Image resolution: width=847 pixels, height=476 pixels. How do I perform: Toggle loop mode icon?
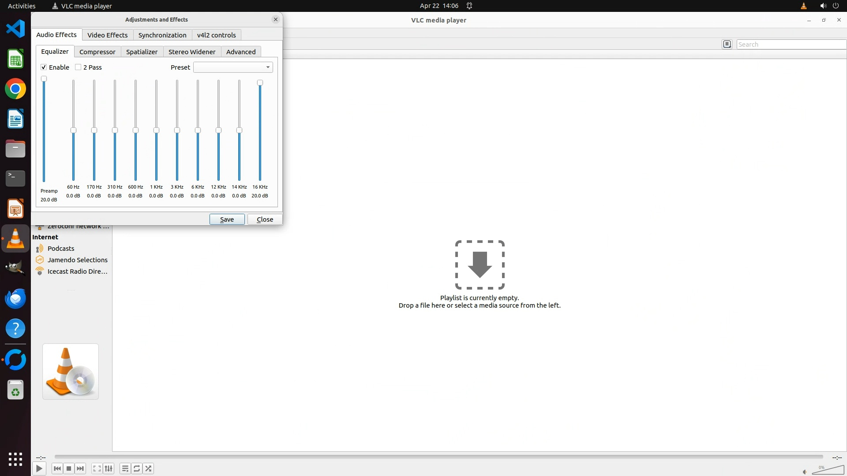137,469
